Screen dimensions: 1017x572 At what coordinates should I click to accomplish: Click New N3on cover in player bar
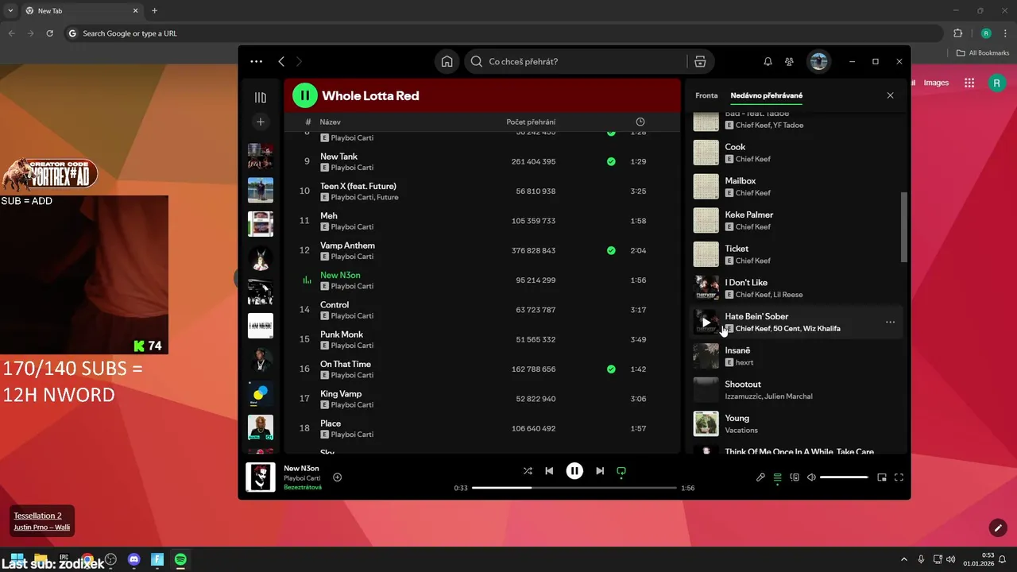tap(261, 477)
